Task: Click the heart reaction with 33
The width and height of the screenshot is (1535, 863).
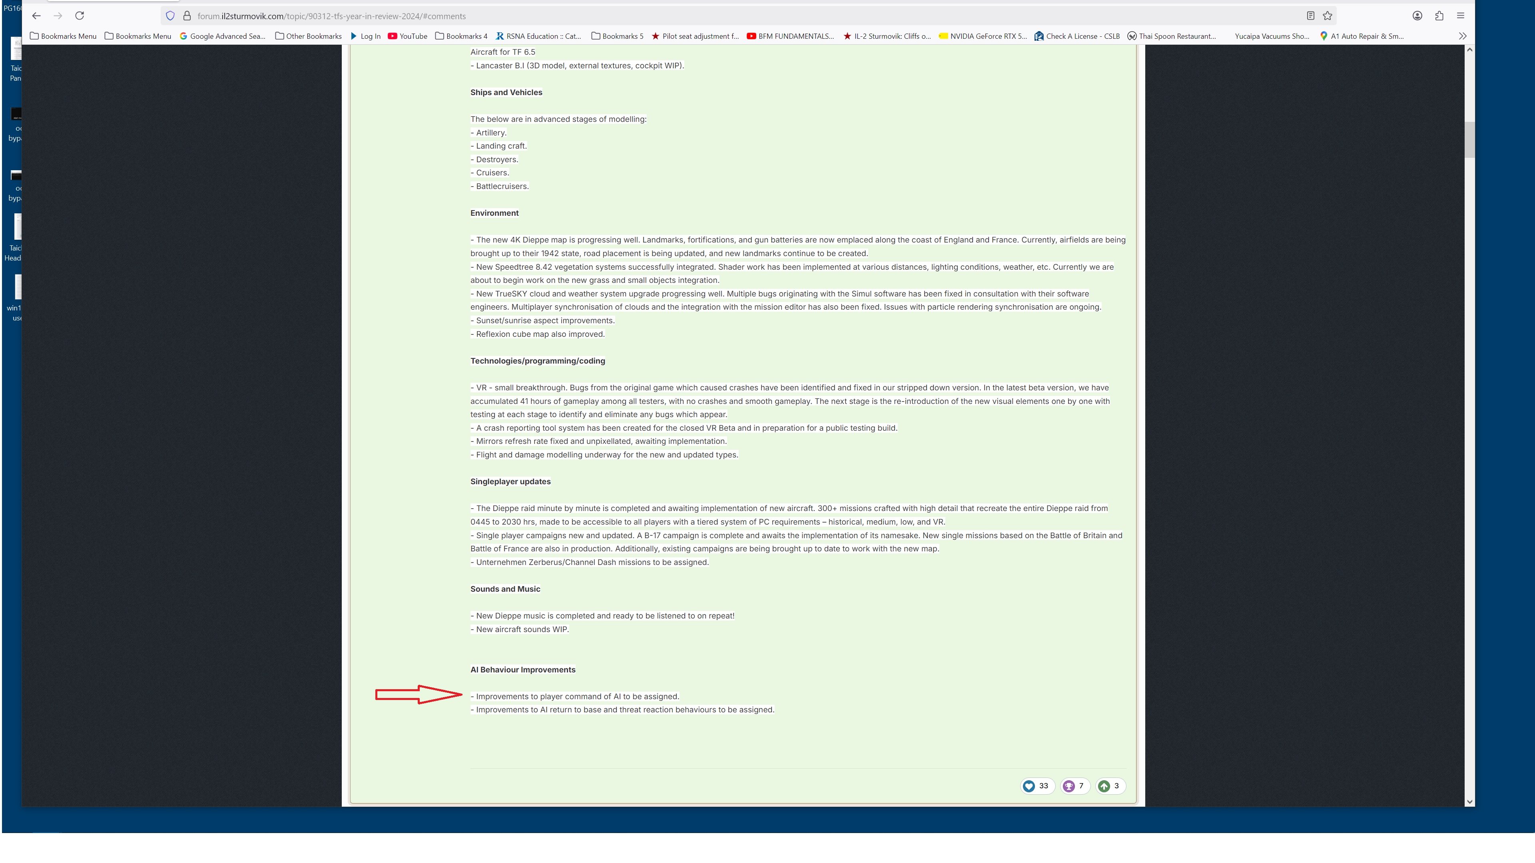Action: point(1036,786)
